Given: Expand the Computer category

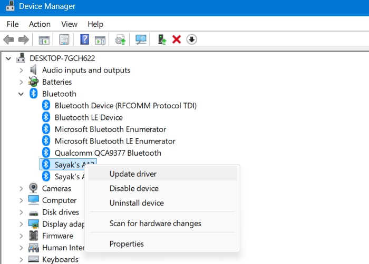Looking at the screenshot, I should tap(21, 200).
